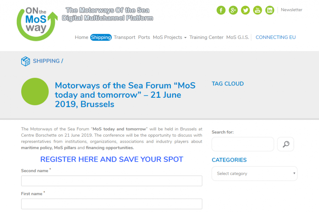319x212 pixels.
Task: Expand the category selector arrow
Action: [294, 173]
